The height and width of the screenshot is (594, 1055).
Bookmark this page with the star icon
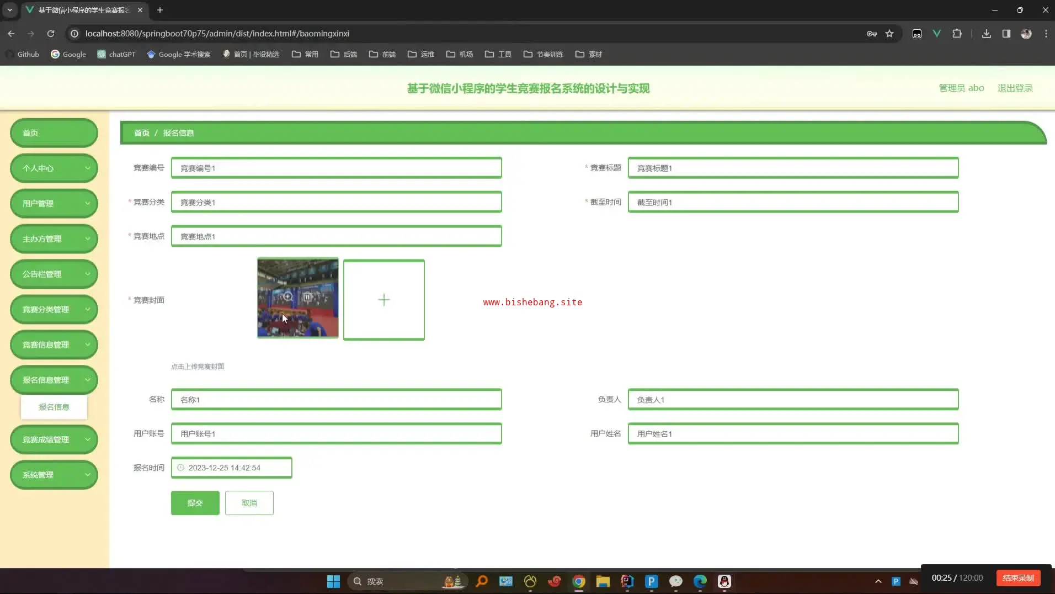point(889,34)
